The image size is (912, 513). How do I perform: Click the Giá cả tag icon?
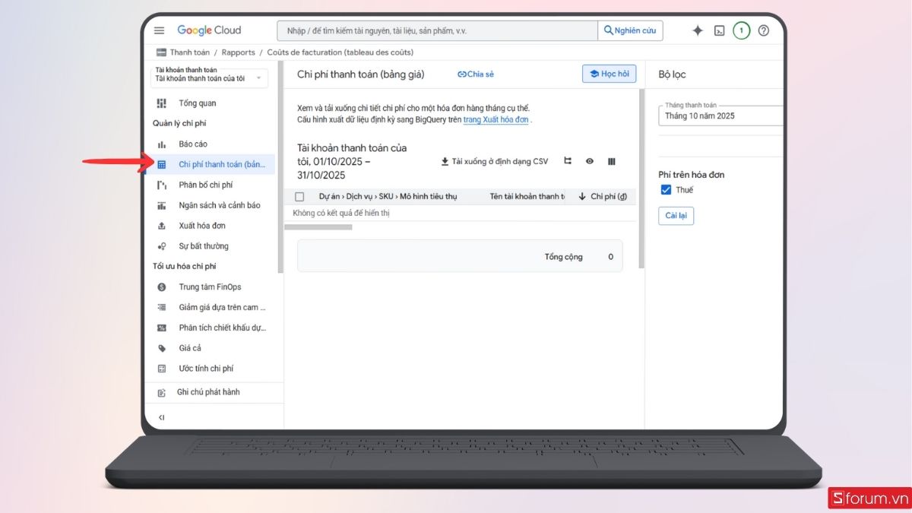pos(161,348)
